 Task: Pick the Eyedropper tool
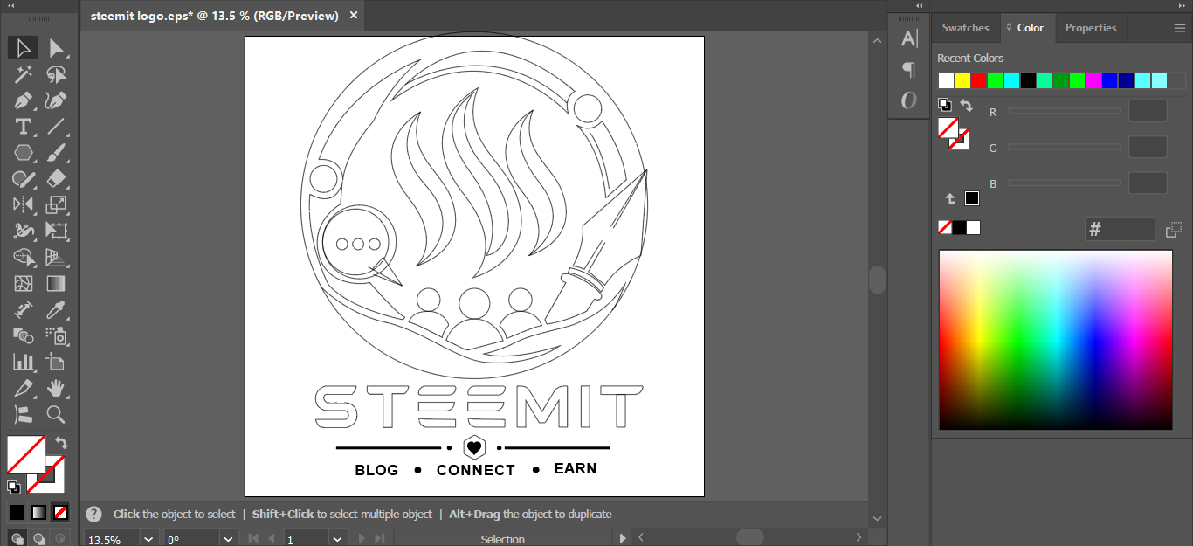[x=57, y=310]
